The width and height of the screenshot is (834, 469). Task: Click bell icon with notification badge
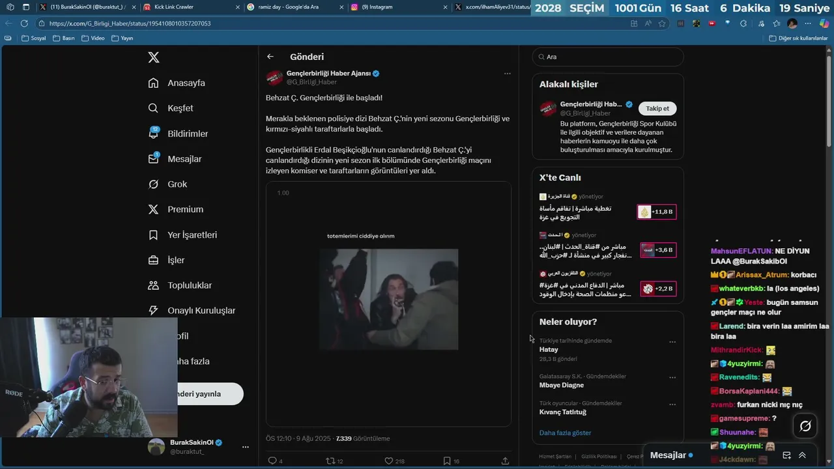154,133
